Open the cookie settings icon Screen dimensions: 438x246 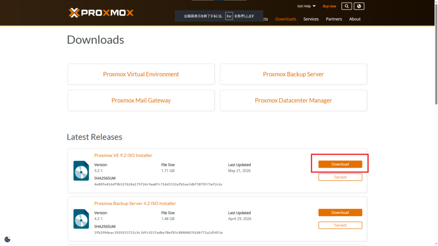[x=7, y=239]
